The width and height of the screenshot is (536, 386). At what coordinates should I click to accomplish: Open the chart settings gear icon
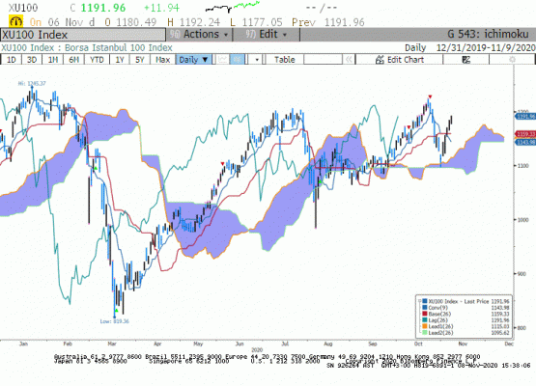(512, 60)
